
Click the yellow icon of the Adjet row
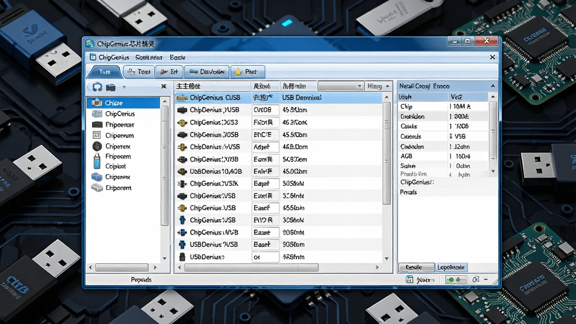click(x=182, y=147)
